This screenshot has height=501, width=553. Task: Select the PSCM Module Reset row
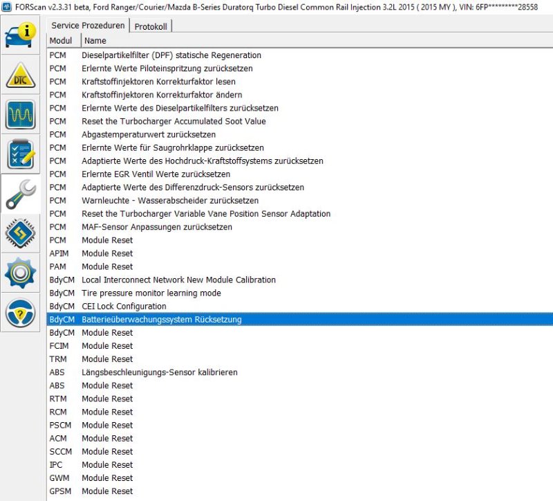[x=300, y=425]
